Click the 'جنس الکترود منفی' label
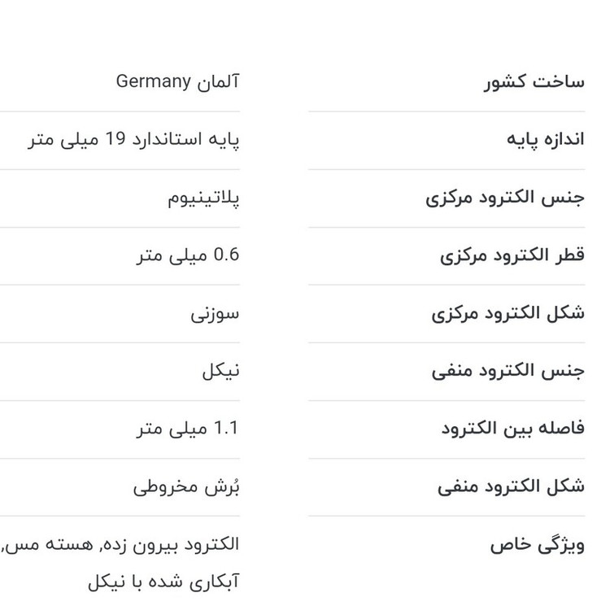The image size is (610, 610). click(x=508, y=371)
